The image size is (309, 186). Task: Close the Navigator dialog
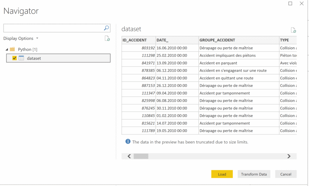click(302, 3)
